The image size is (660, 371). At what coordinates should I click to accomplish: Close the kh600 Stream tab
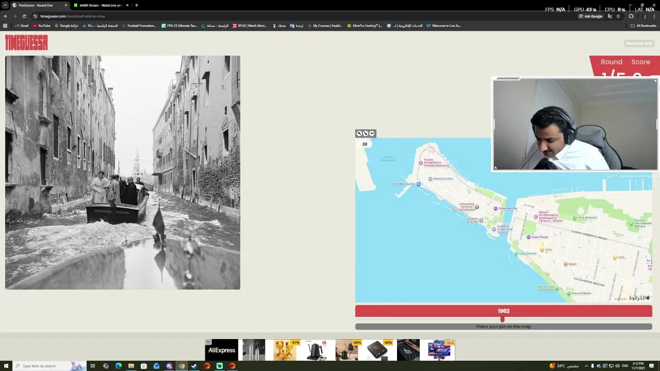[x=127, y=5]
